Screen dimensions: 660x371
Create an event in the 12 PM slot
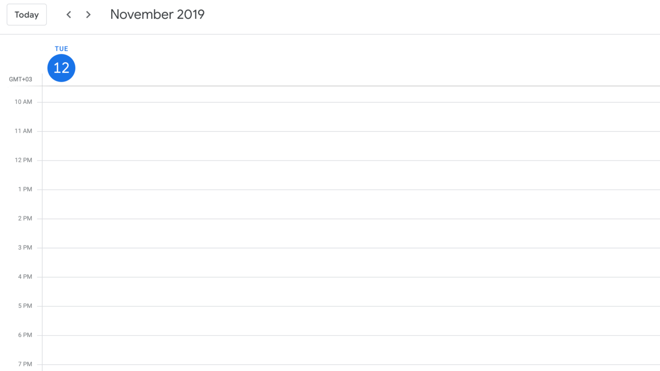pyautogui.click(x=351, y=175)
